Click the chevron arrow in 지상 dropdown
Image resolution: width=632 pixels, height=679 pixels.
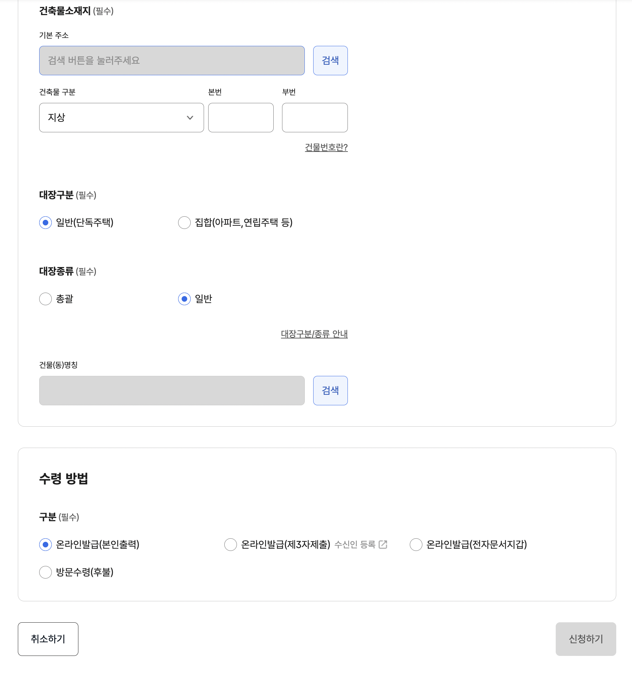[x=190, y=118]
